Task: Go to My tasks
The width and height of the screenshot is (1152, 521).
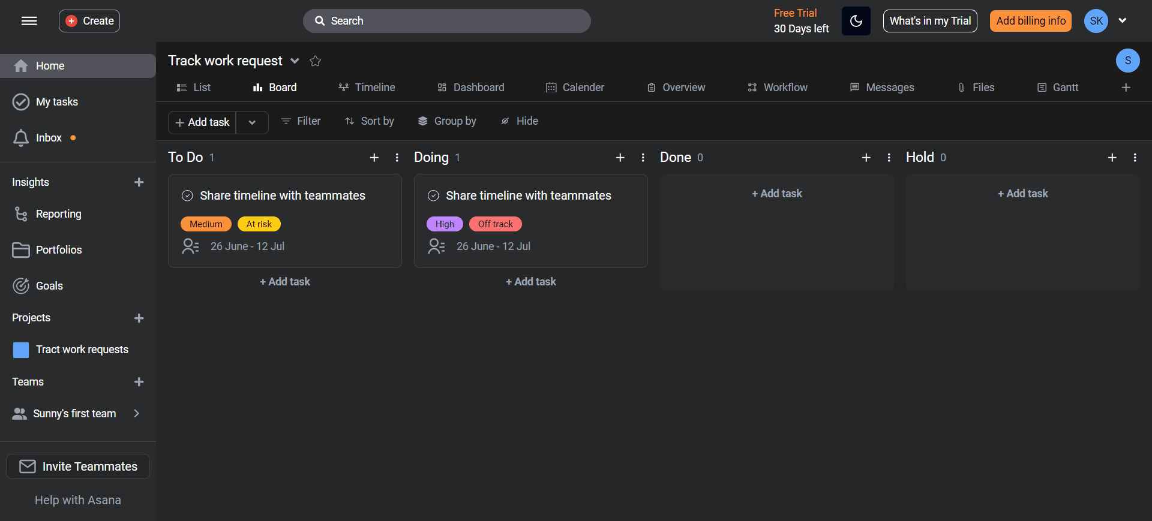Action: (x=78, y=102)
